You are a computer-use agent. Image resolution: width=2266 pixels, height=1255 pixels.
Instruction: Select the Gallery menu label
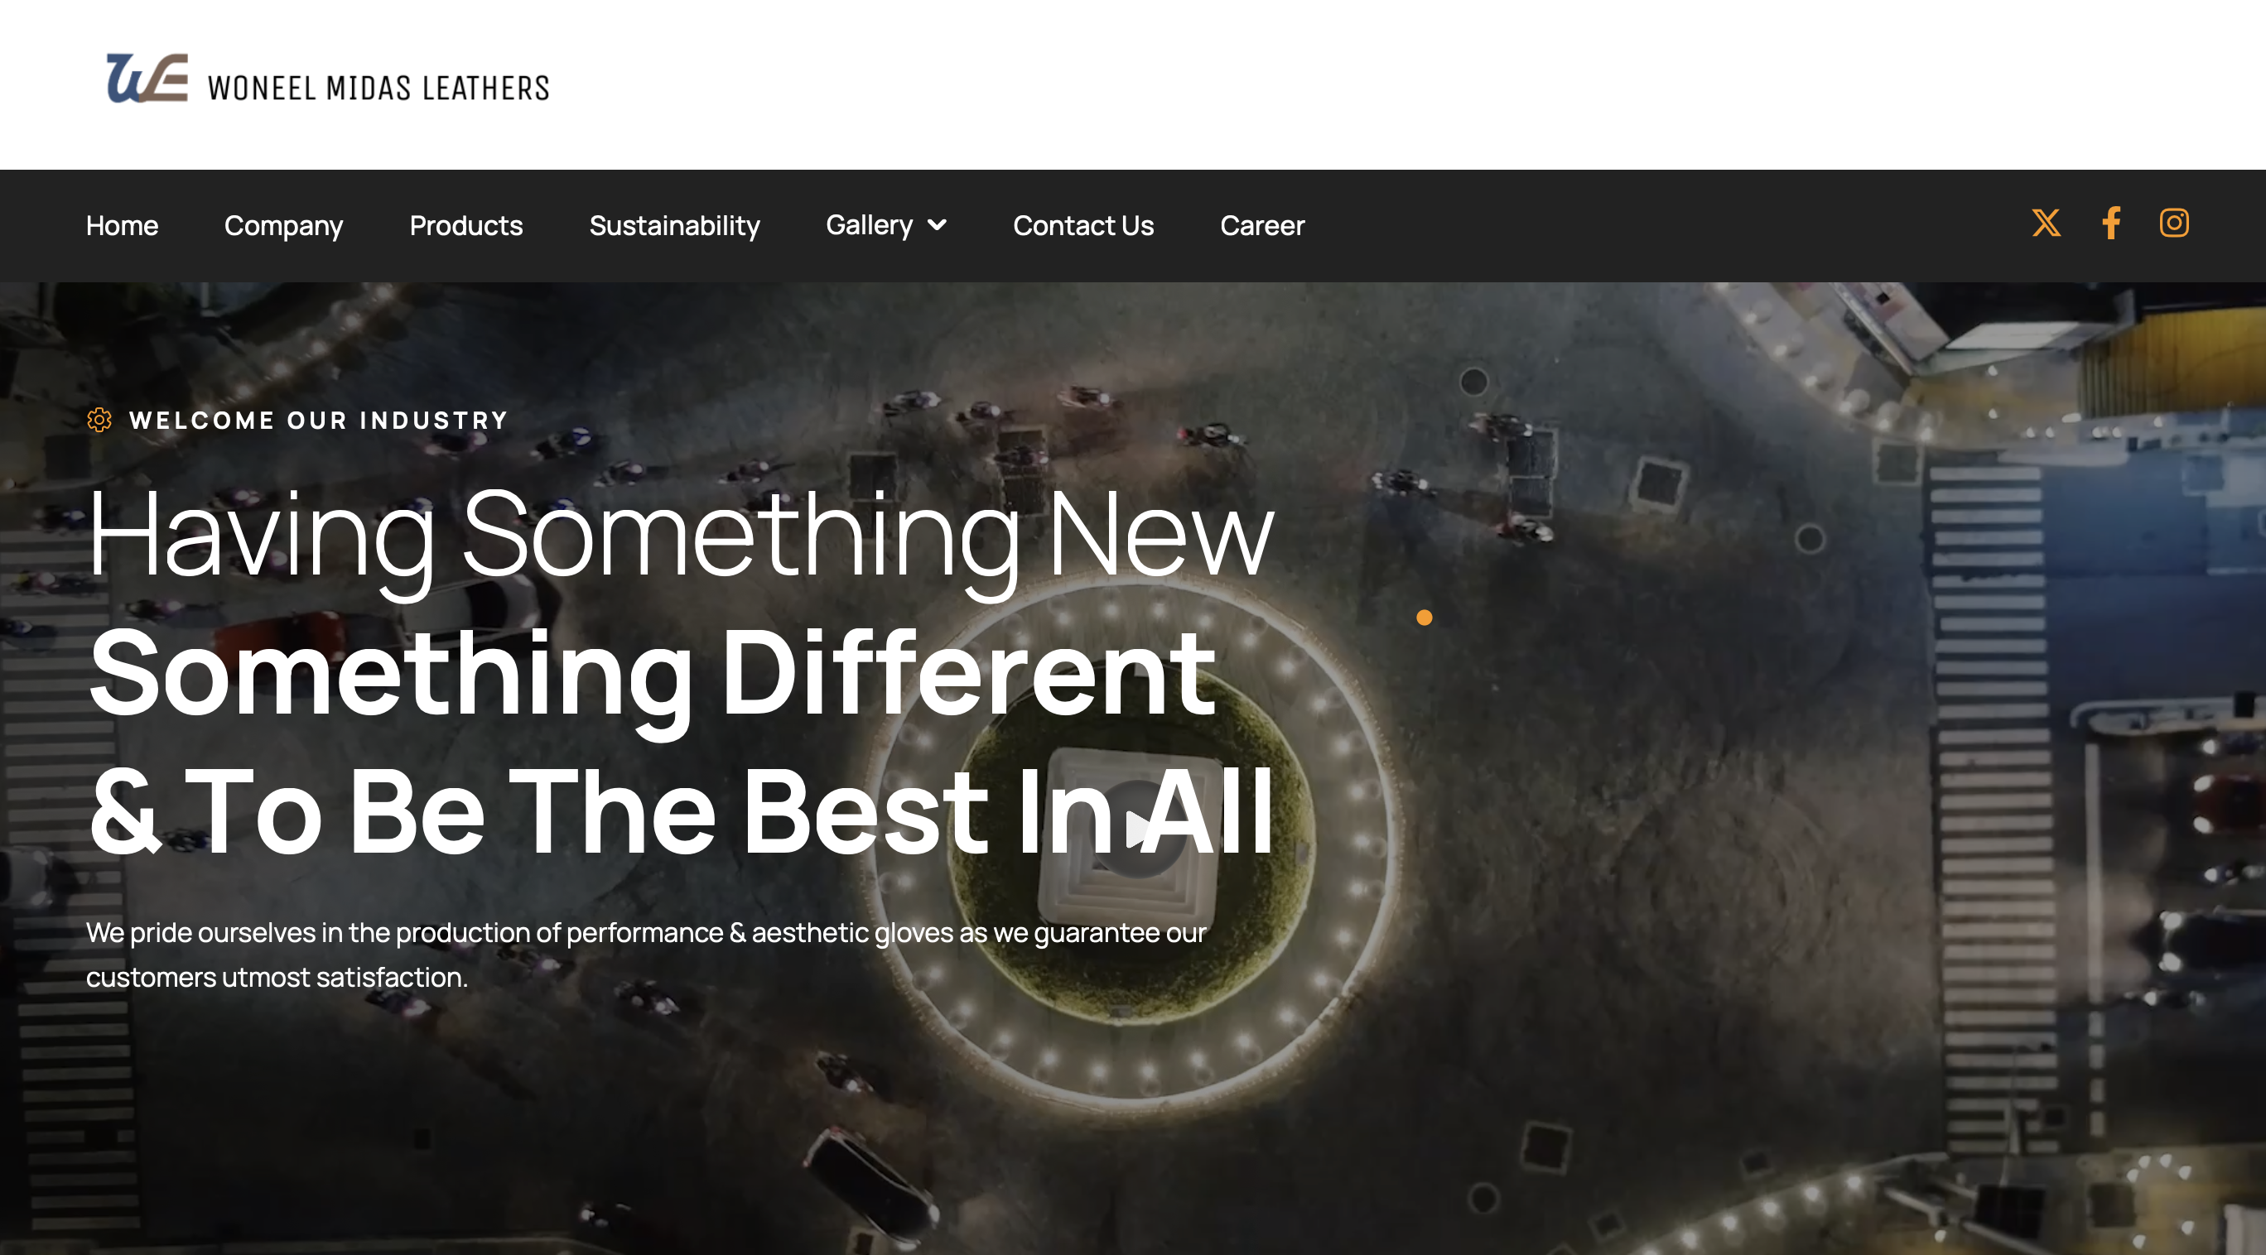(x=869, y=225)
